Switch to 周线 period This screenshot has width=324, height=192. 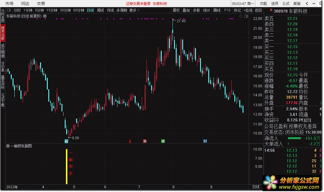(x=100, y=10)
